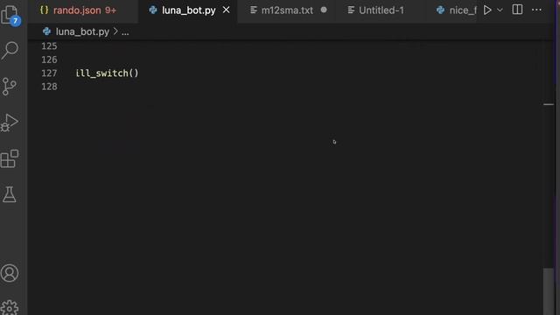
Task: Close the luna_bot.py tab
Action: coord(226,10)
